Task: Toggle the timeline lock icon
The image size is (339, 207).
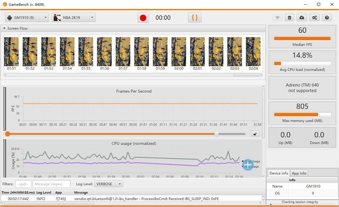Action: (255, 134)
